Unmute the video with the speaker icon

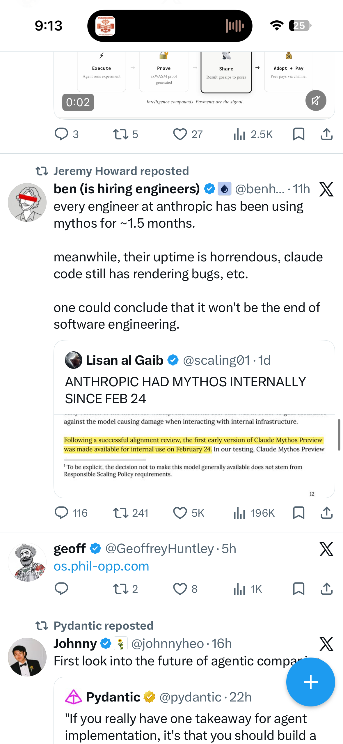click(x=316, y=101)
